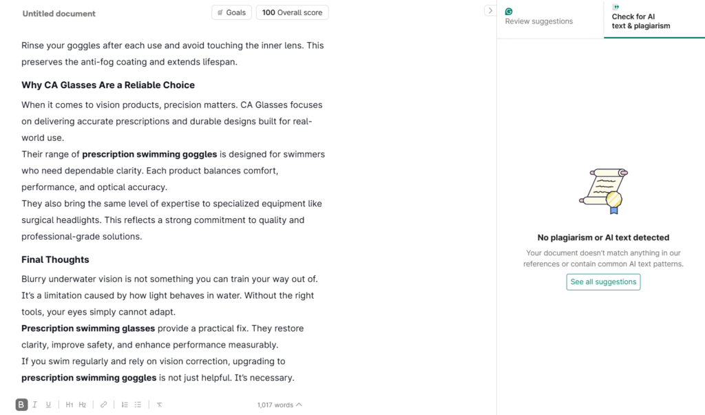Screen dimensions: 705x415
Task: Apply Heading 2 style
Action: point(83,405)
